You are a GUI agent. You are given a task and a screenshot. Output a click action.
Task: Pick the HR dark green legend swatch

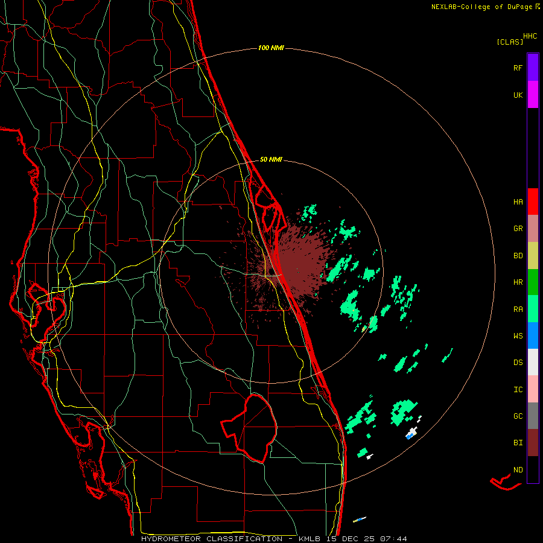pos(533,282)
